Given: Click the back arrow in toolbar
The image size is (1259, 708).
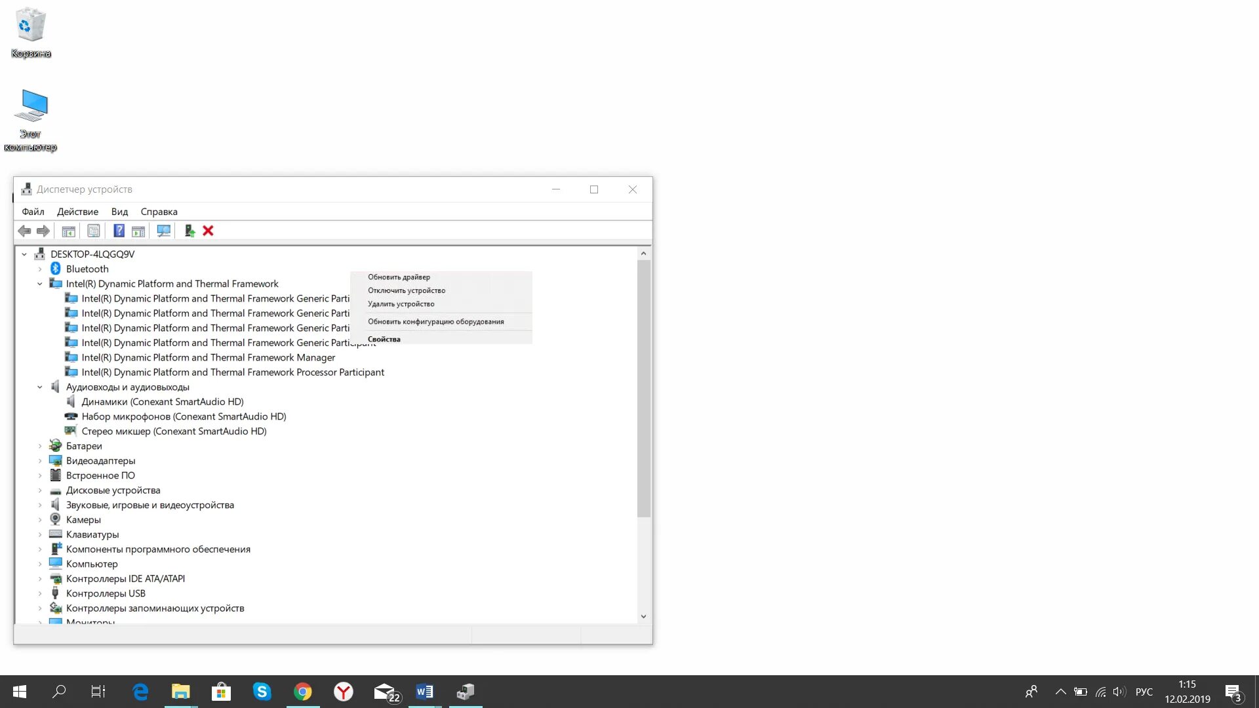Looking at the screenshot, I should pos(24,231).
